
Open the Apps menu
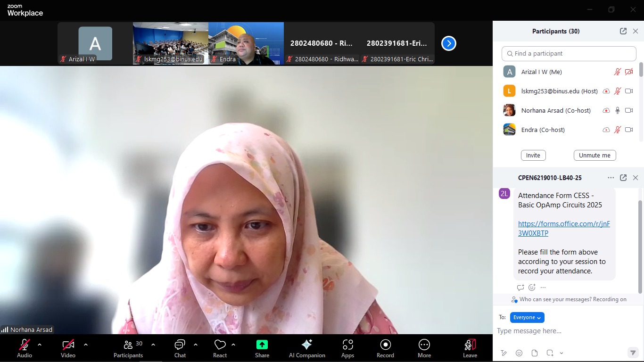click(347, 348)
